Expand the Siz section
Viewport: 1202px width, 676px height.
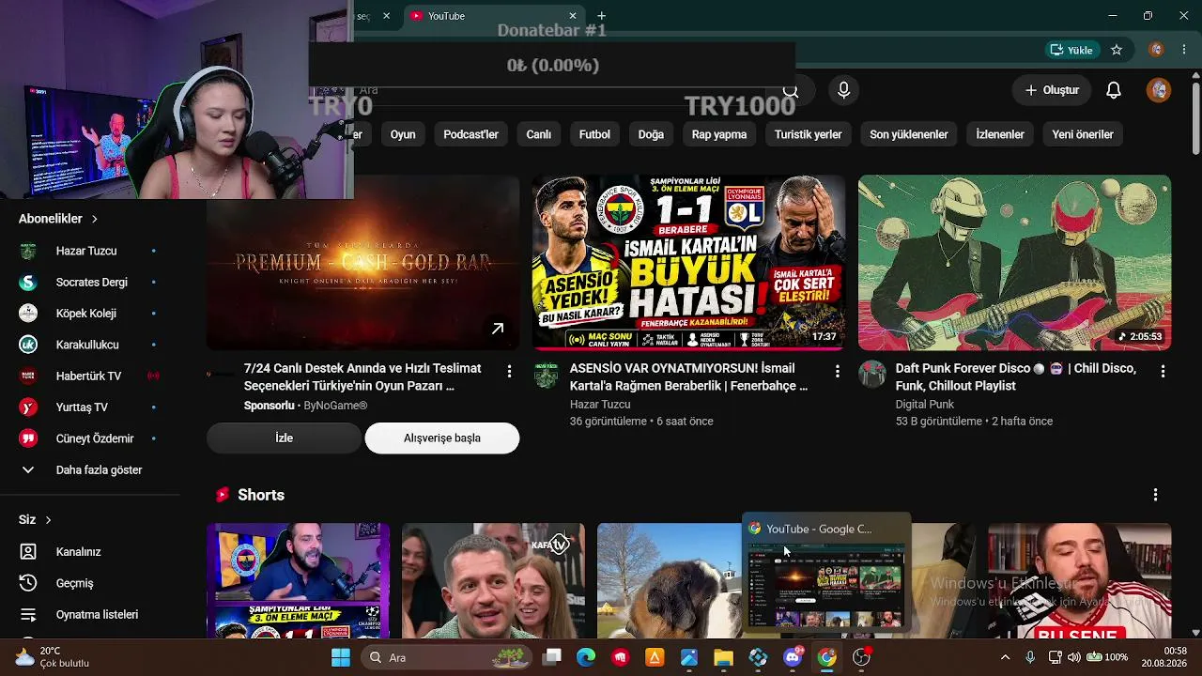coord(36,519)
